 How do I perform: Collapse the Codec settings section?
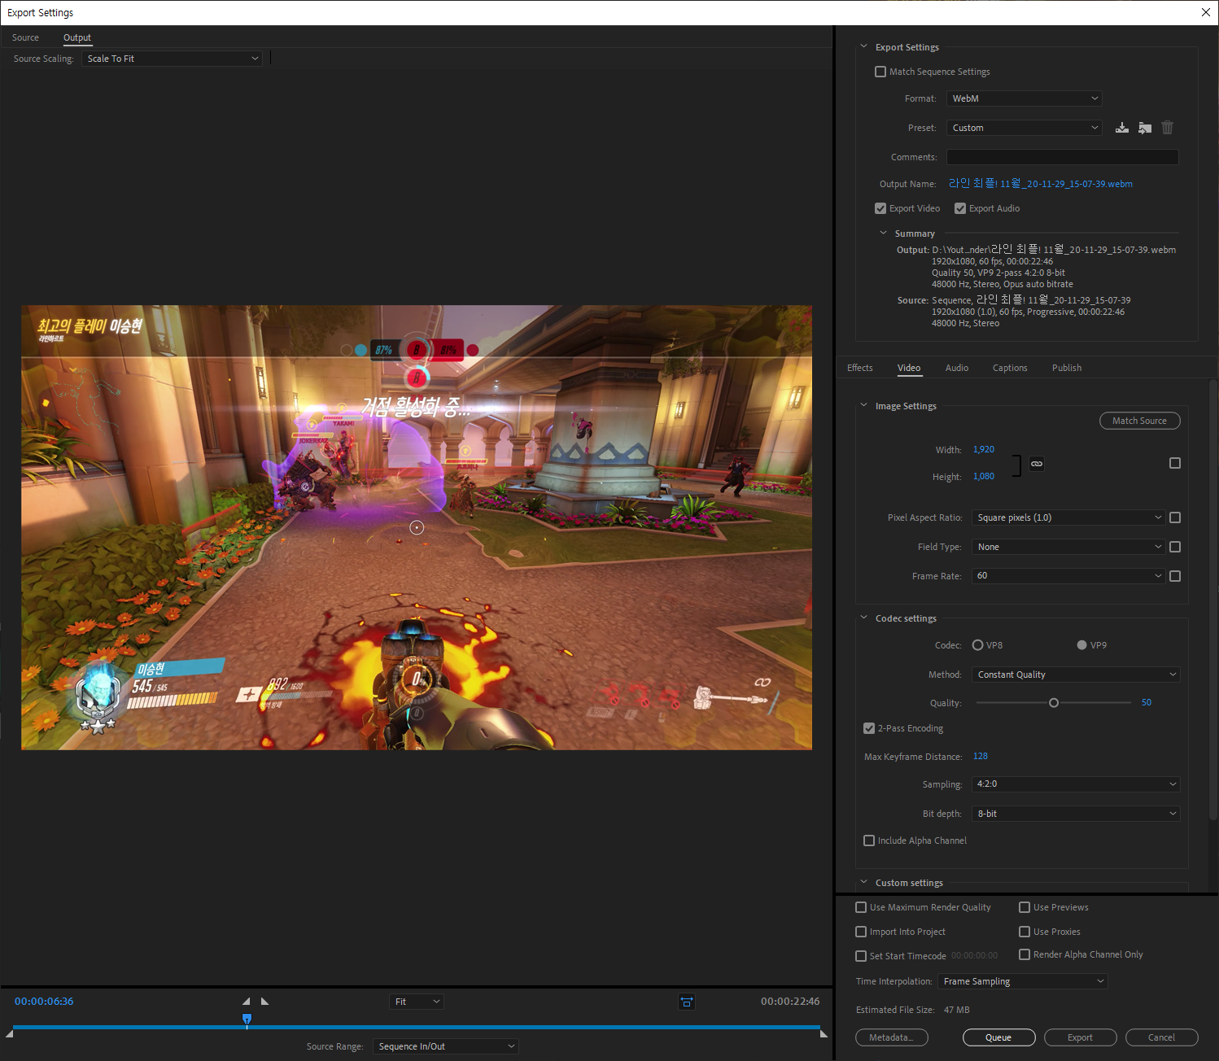863,618
